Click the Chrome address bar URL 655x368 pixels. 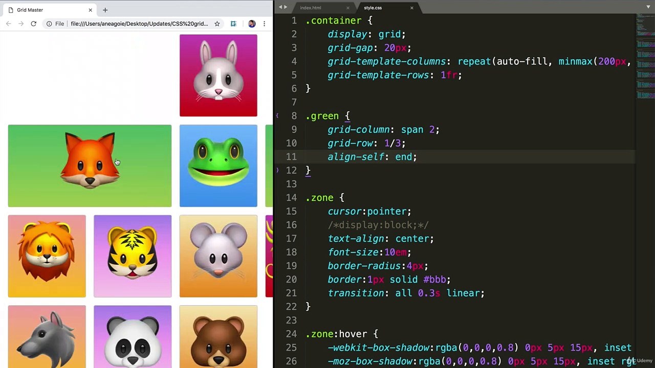139,24
